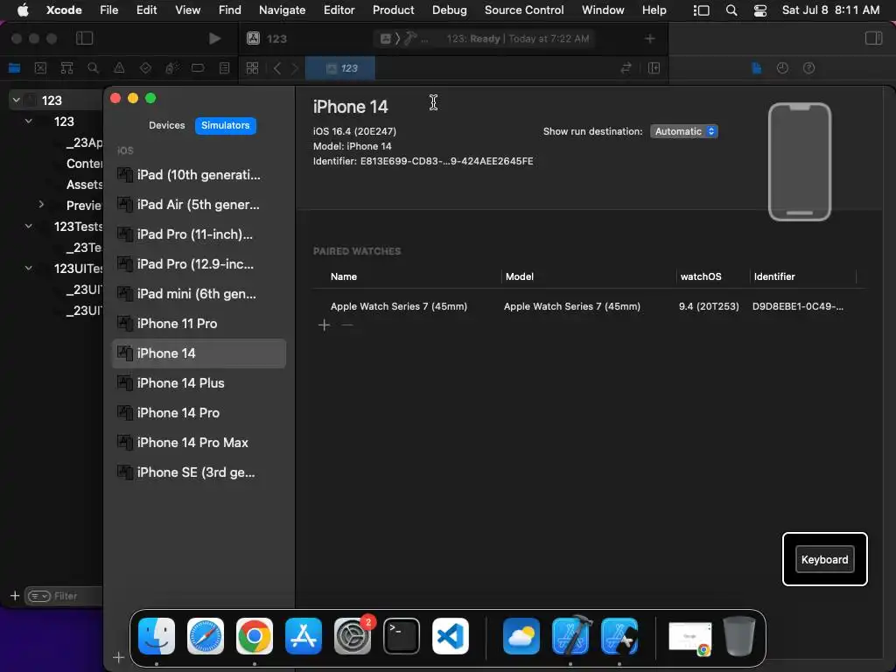Open the Find navigator magnifier icon
This screenshot has height=672, width=896.
pyautogui.click(x=93, y=68)
